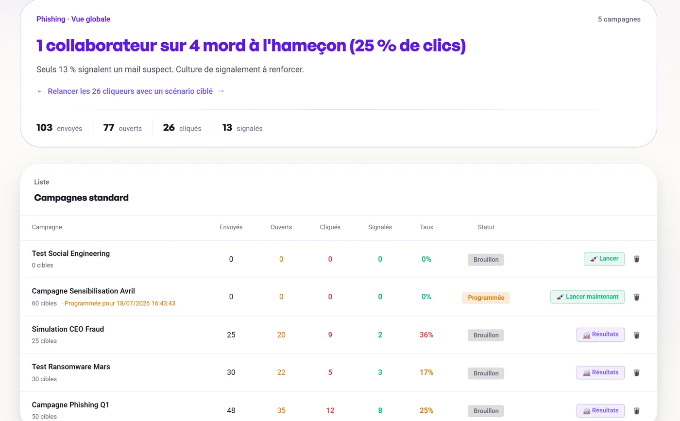Click the Taux column header
Screen dimensions: 680x421
[x=426, y=227]
